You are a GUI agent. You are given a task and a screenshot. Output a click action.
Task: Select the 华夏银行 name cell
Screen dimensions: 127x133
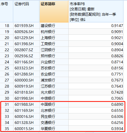54,129
